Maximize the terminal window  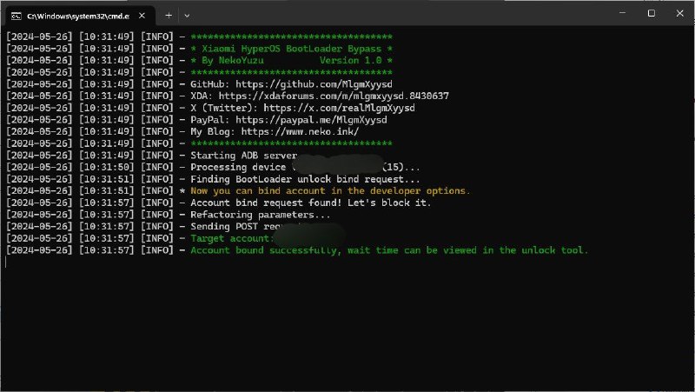[x=651, y=14]
